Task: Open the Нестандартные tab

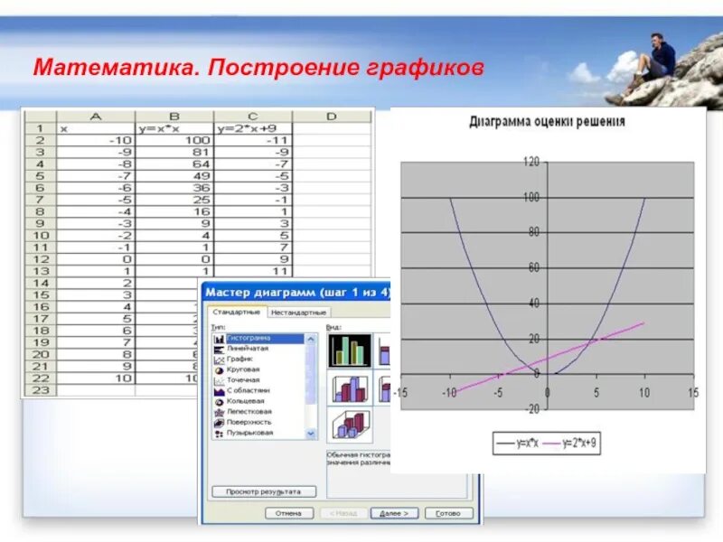Action: pos(298,313)
